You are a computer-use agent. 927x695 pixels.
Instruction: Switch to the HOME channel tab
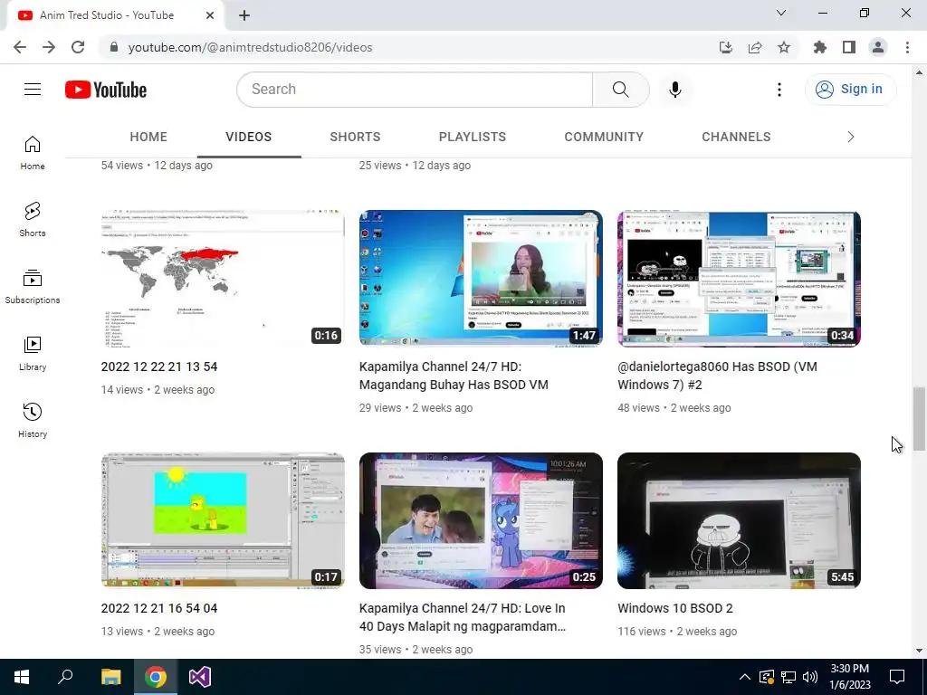(x=148, y=138)
